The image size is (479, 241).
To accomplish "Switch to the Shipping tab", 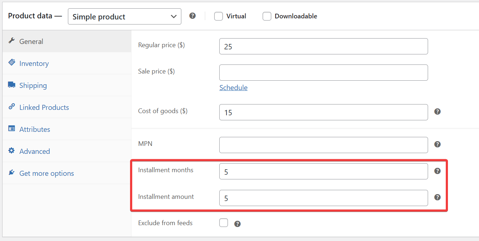I will (x=67, y=85).
